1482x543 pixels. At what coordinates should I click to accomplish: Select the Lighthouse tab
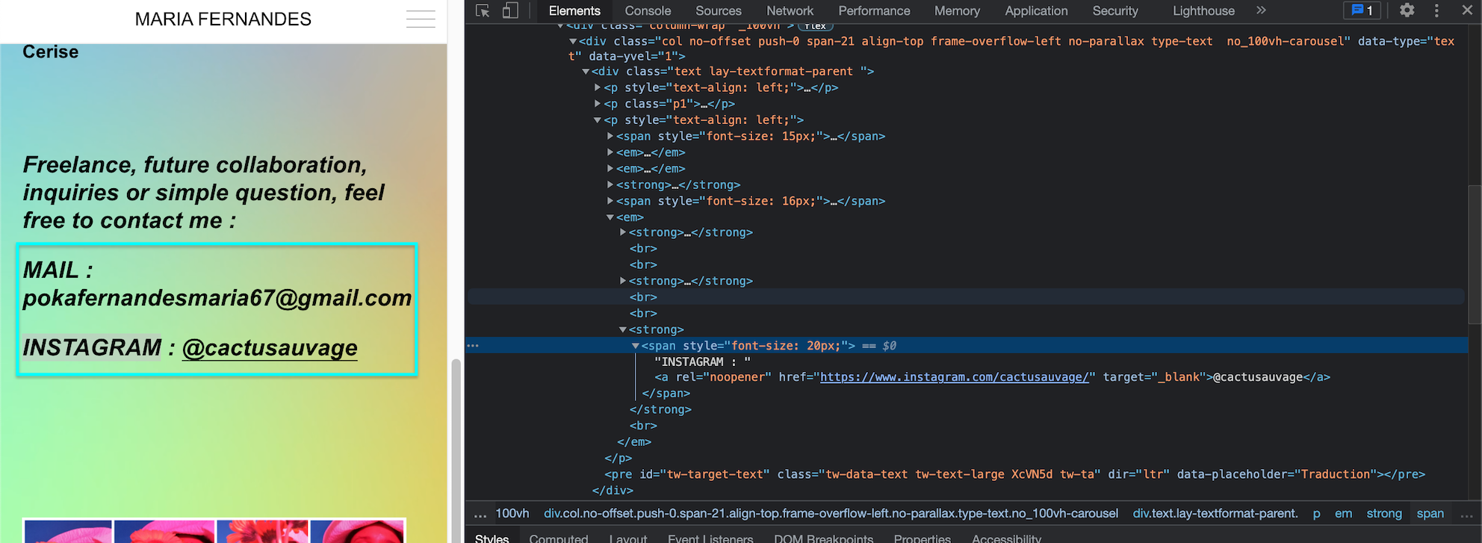click(1203, 10)
